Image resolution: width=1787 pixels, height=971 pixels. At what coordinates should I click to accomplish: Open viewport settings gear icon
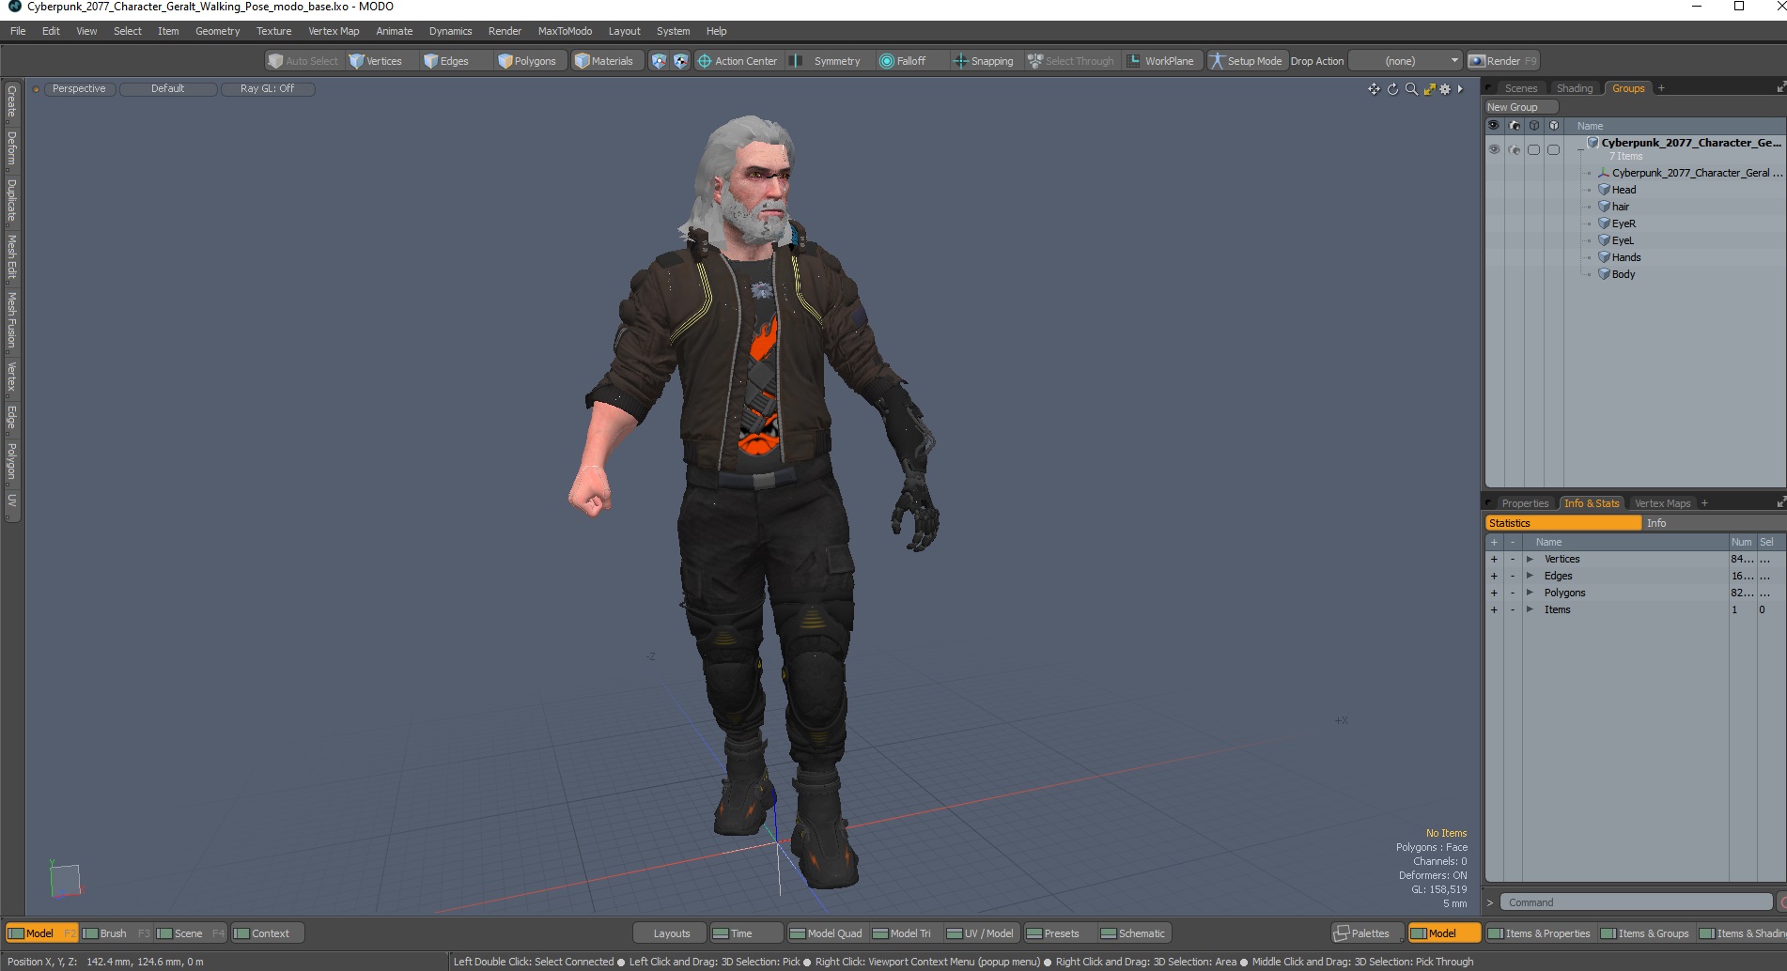click(1445, 89)
